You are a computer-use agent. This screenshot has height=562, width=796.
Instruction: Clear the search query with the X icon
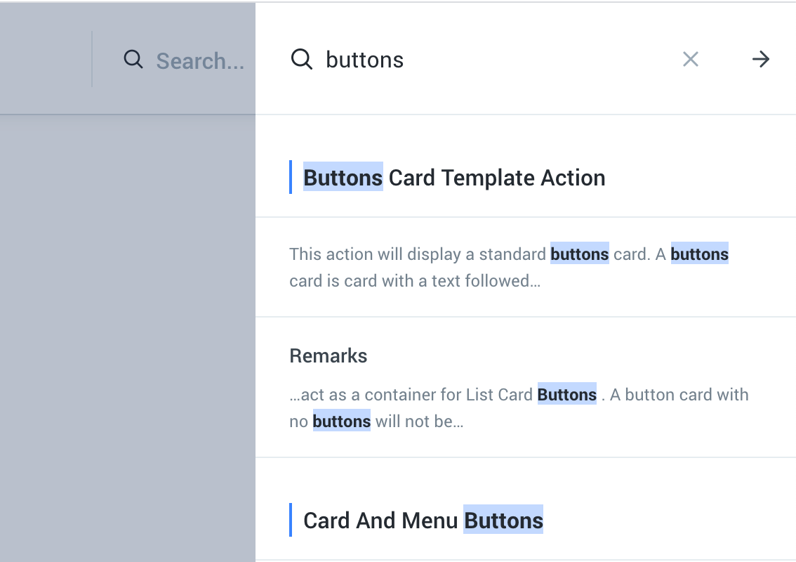tap(691, 60)
